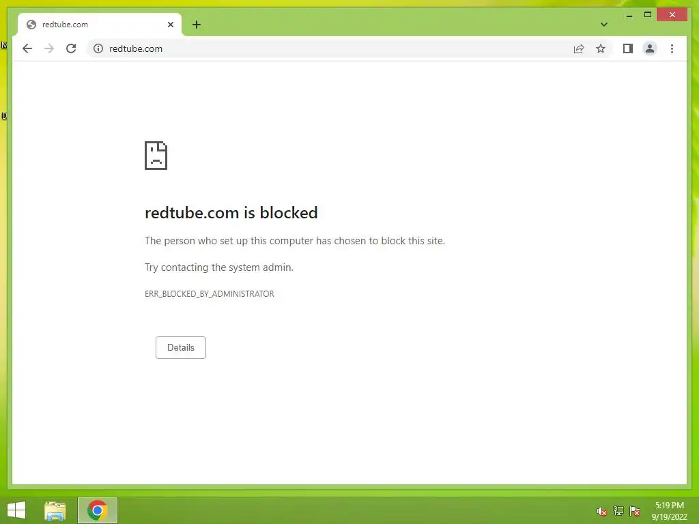Share this page icon
Image resolution: width=699 pixels, height=524 pixels.
579,48
